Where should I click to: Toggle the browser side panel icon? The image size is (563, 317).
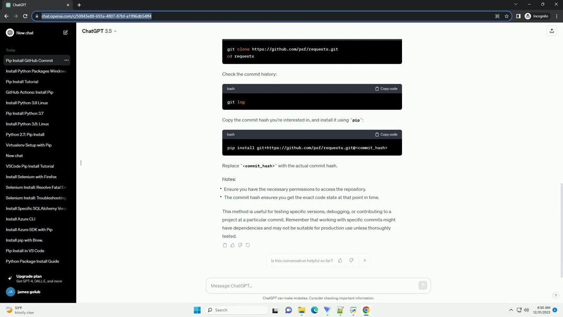tap(518, 16)
